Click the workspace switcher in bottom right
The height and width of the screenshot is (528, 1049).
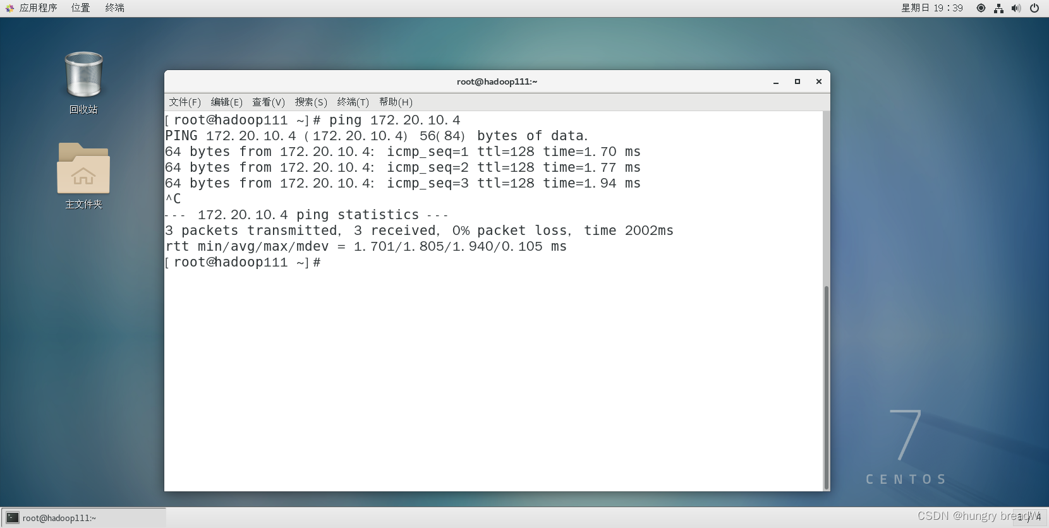click(1029, 517)
